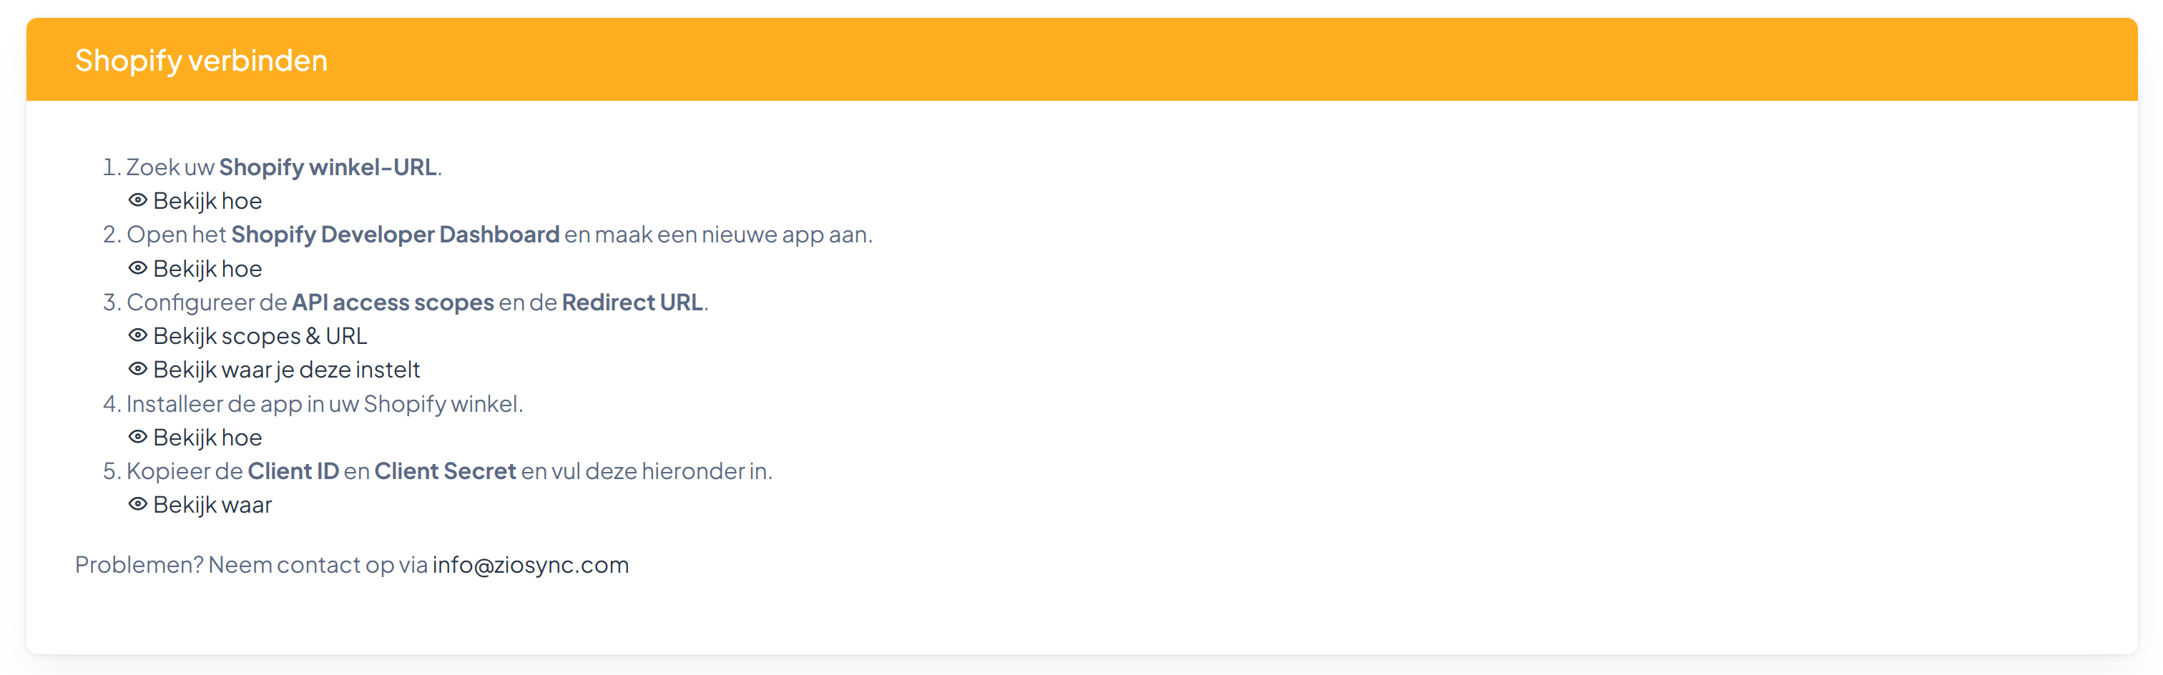Viewport: 2163px width, 675px height.
Task: Open 'Bekijk hoe' for finding the Shopify winkel-URL
Action: point(207,202)
